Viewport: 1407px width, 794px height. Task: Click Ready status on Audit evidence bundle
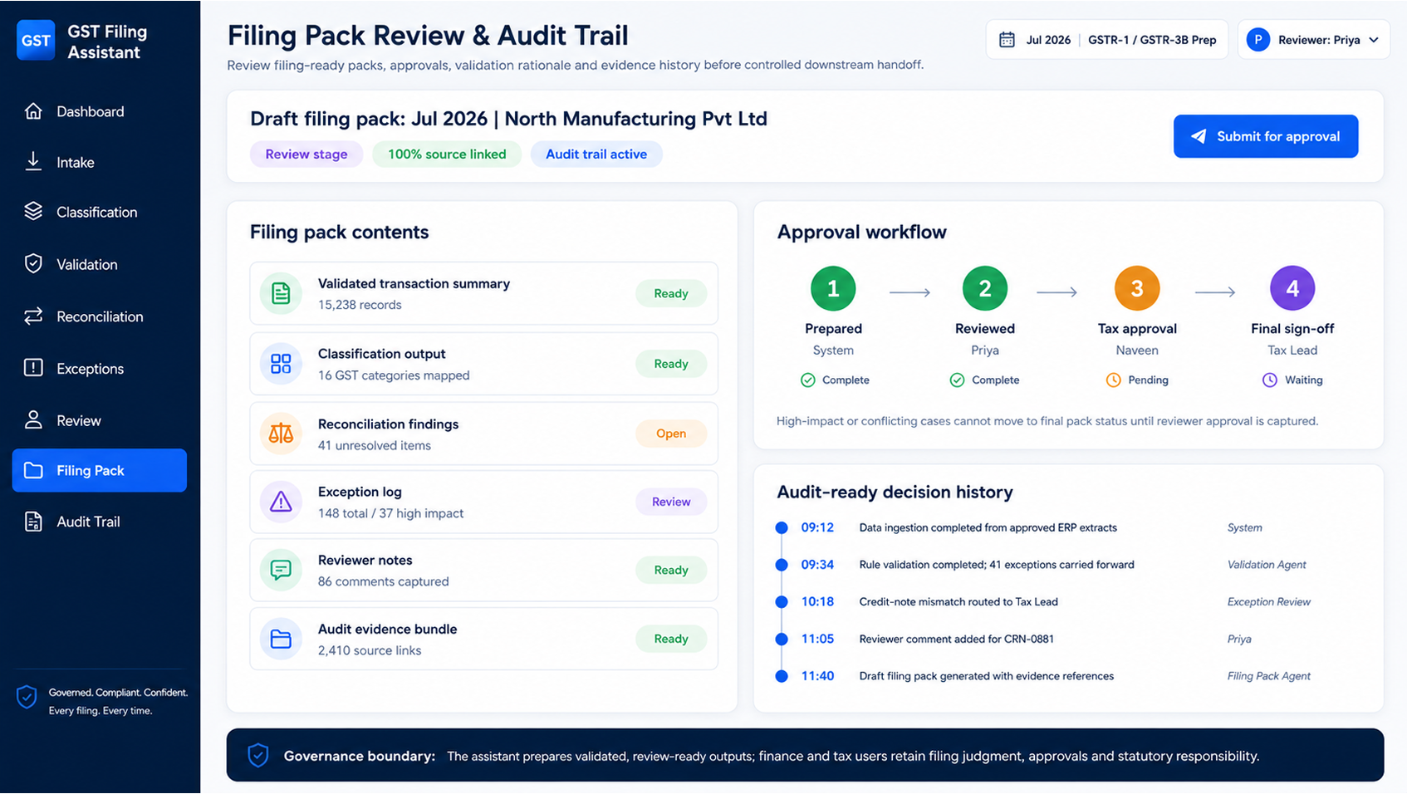tap(671, 639)
